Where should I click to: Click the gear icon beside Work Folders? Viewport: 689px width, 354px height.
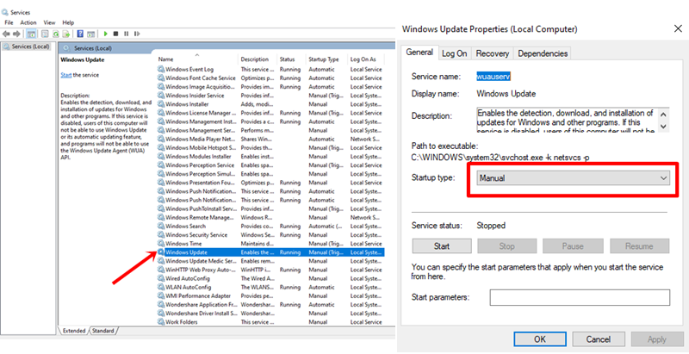[x=161, y=322]
